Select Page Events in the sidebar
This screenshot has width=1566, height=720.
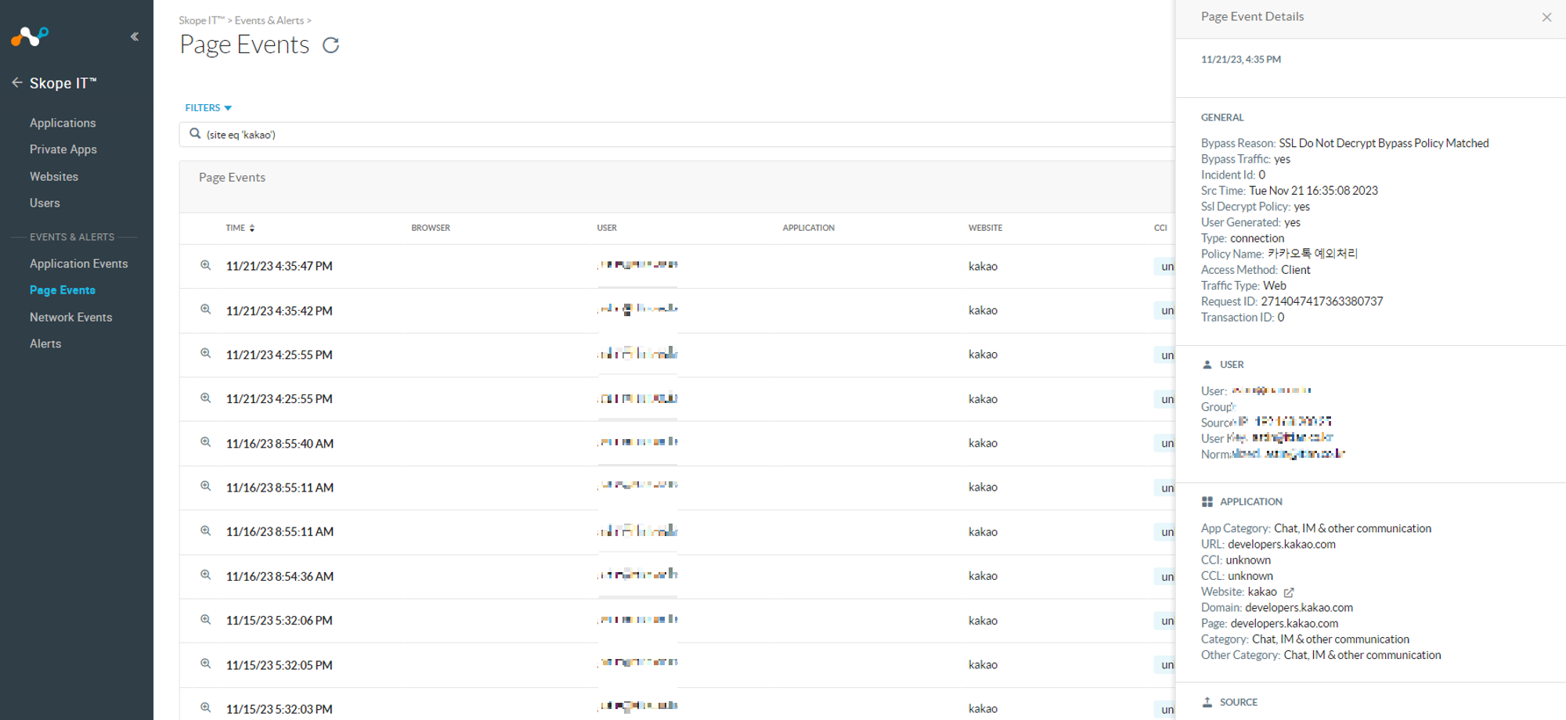coord(63,290)
